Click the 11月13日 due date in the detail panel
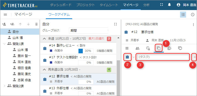Viewport: 197px width, 96px height. tap(178, 40)
